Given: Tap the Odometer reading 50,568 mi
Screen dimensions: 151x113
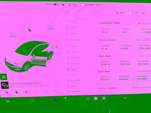Looking at the screenshot, I should coord(113,88).
